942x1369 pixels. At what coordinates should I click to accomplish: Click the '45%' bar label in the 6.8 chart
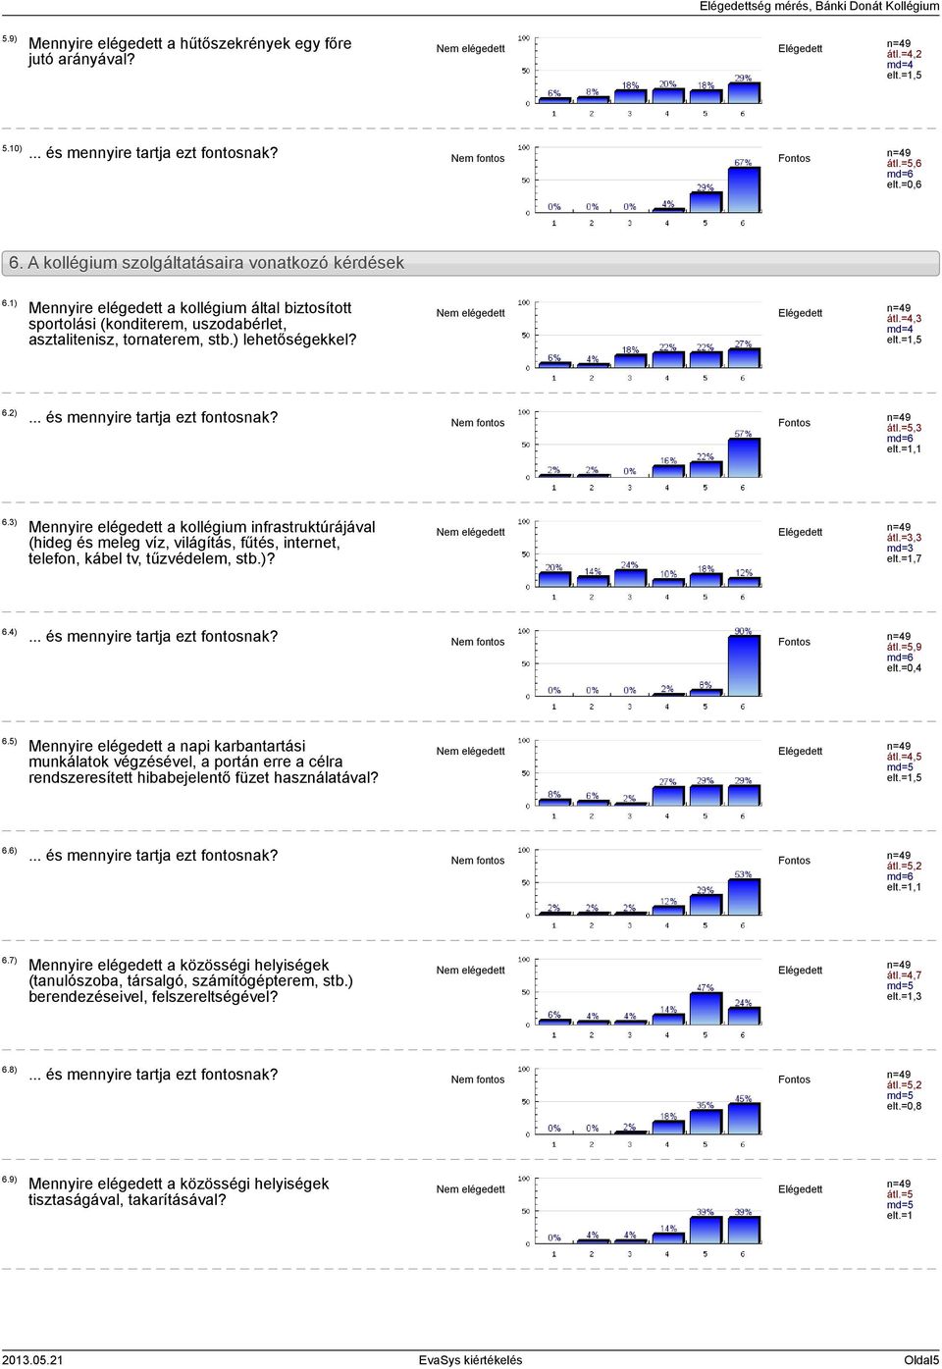point(743,1099)
